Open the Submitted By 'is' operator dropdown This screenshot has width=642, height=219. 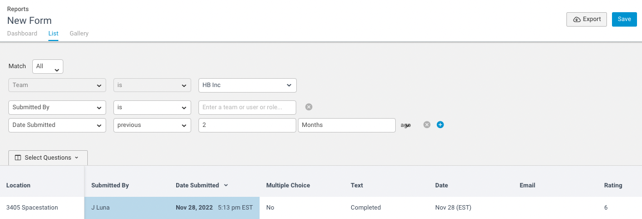coord(152,108)
